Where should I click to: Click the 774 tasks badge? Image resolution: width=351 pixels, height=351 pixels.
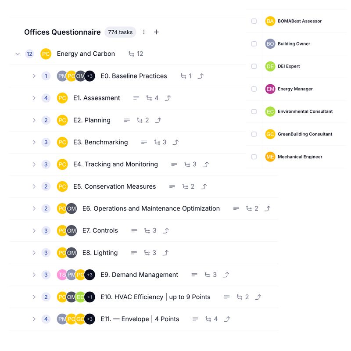pyautogui.click(x=120, y=32)
